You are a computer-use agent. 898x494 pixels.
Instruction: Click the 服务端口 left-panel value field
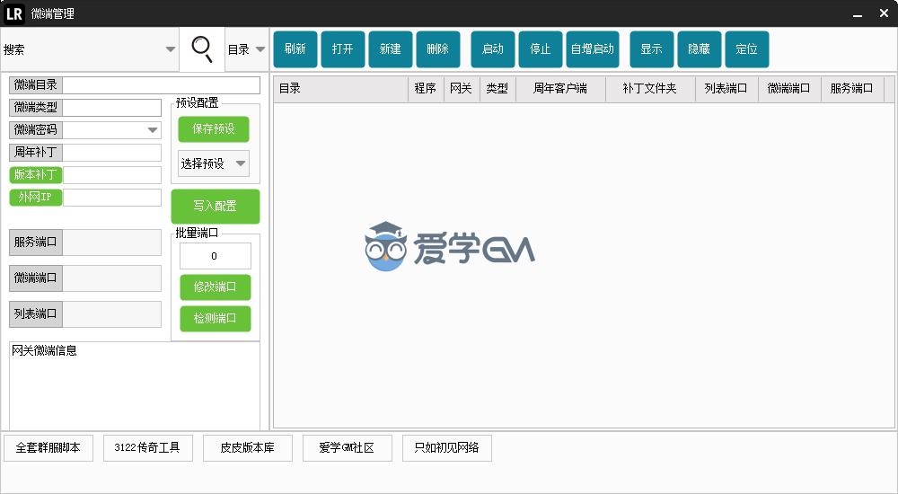pyautogui.click(x=111, y=243)
